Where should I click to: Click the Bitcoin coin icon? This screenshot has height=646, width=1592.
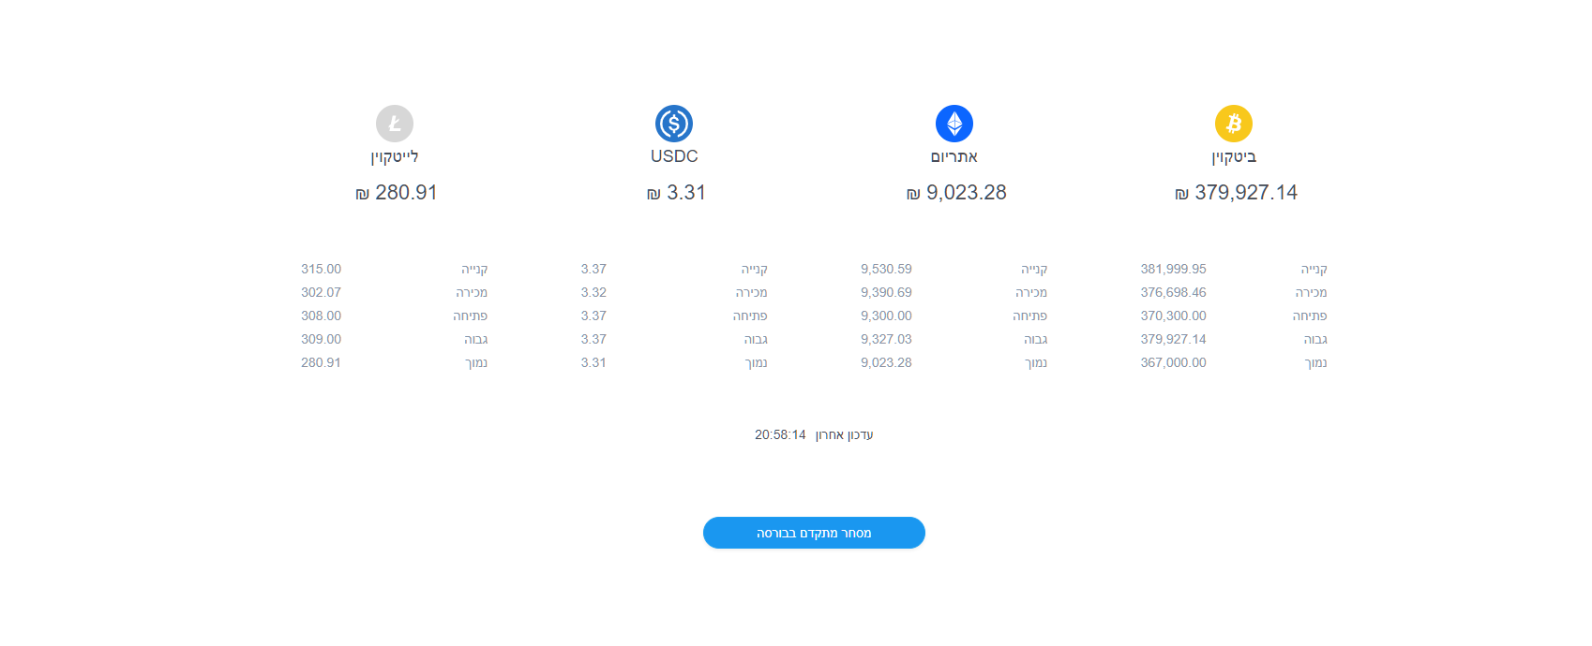1234,124
